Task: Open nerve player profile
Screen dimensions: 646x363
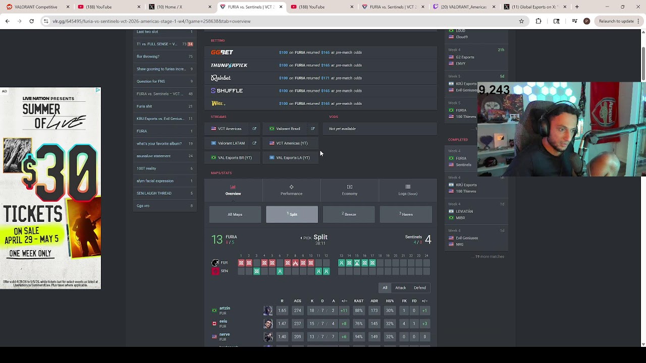Action: pyautogui.click(x=225, y=334)
